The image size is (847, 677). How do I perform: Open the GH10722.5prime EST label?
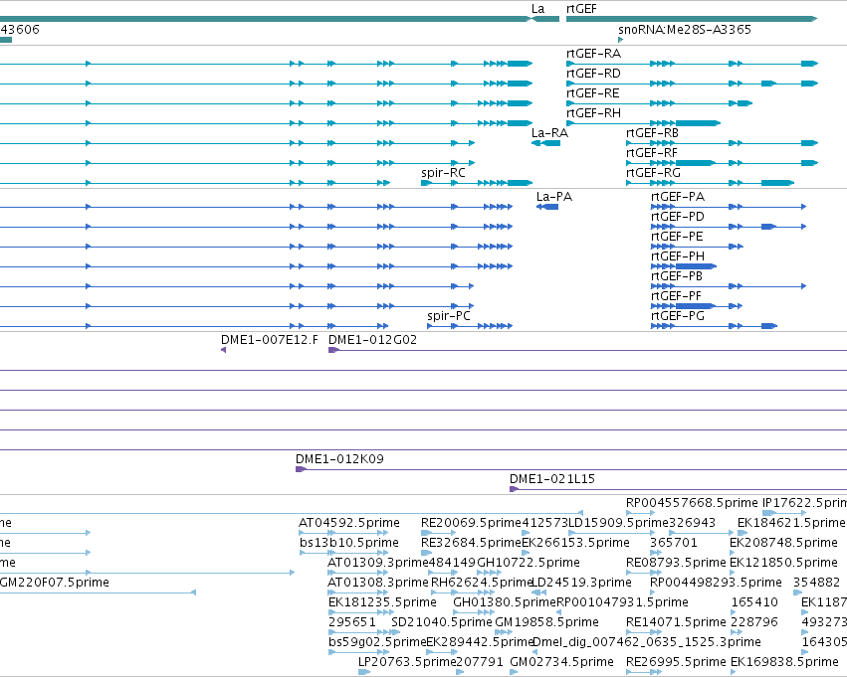pyautogui.click(x=529, y=564)
